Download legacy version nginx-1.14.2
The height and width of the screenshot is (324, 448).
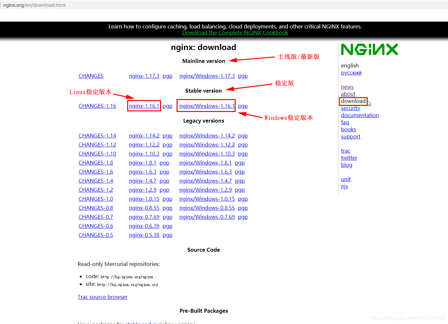(x=144, y=136)
